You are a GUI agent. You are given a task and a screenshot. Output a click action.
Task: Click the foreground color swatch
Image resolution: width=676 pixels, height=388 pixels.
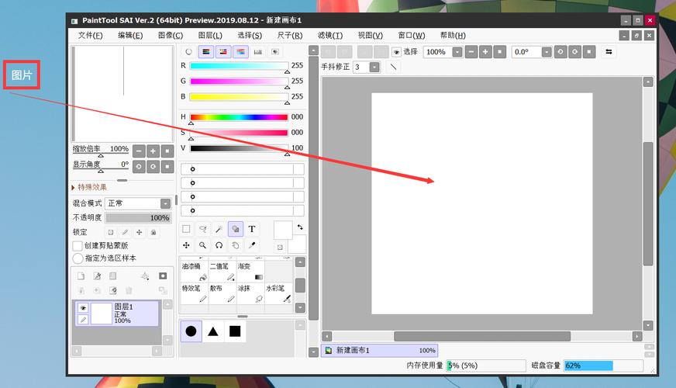tap(283, 230)
